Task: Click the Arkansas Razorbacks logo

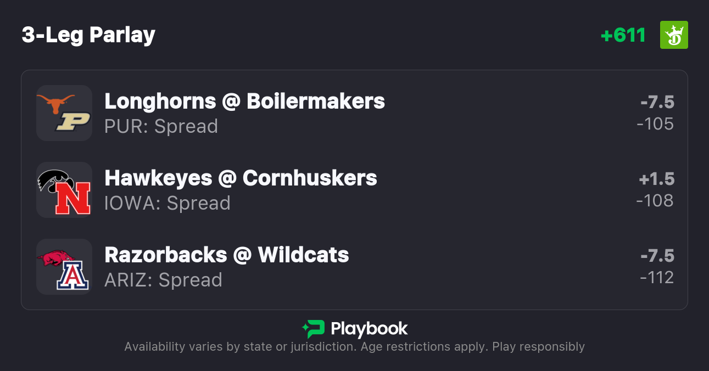Action: point(56,258)
